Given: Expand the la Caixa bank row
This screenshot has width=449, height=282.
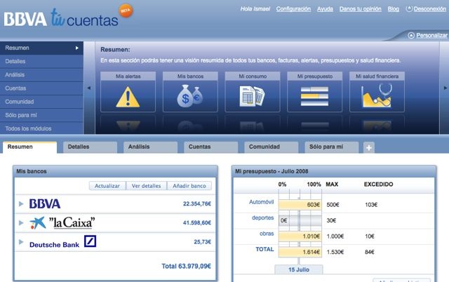Looking at the screenshot, I should (x=22, y=223).
